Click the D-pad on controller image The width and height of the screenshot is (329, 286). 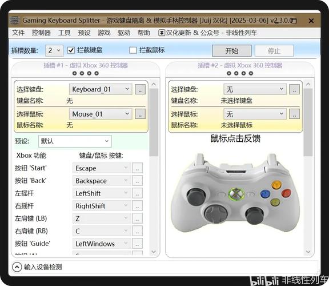(216, 214)
